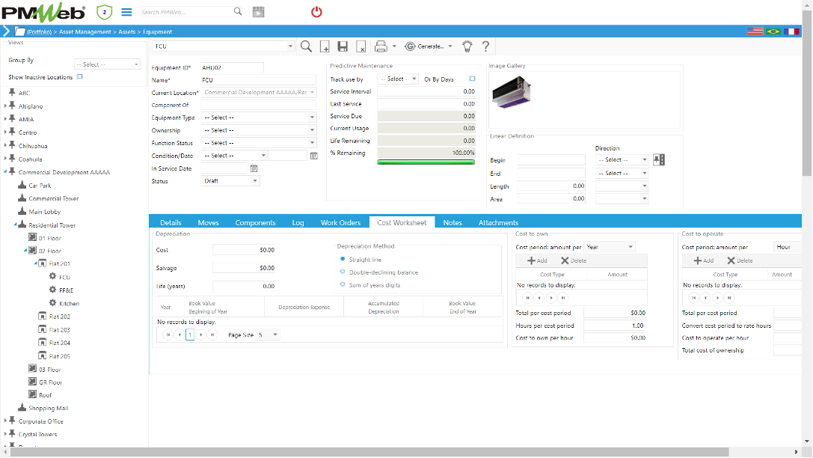813x458 pixels.
Task: Switch to the Log tab
Action: coord(298,222)
